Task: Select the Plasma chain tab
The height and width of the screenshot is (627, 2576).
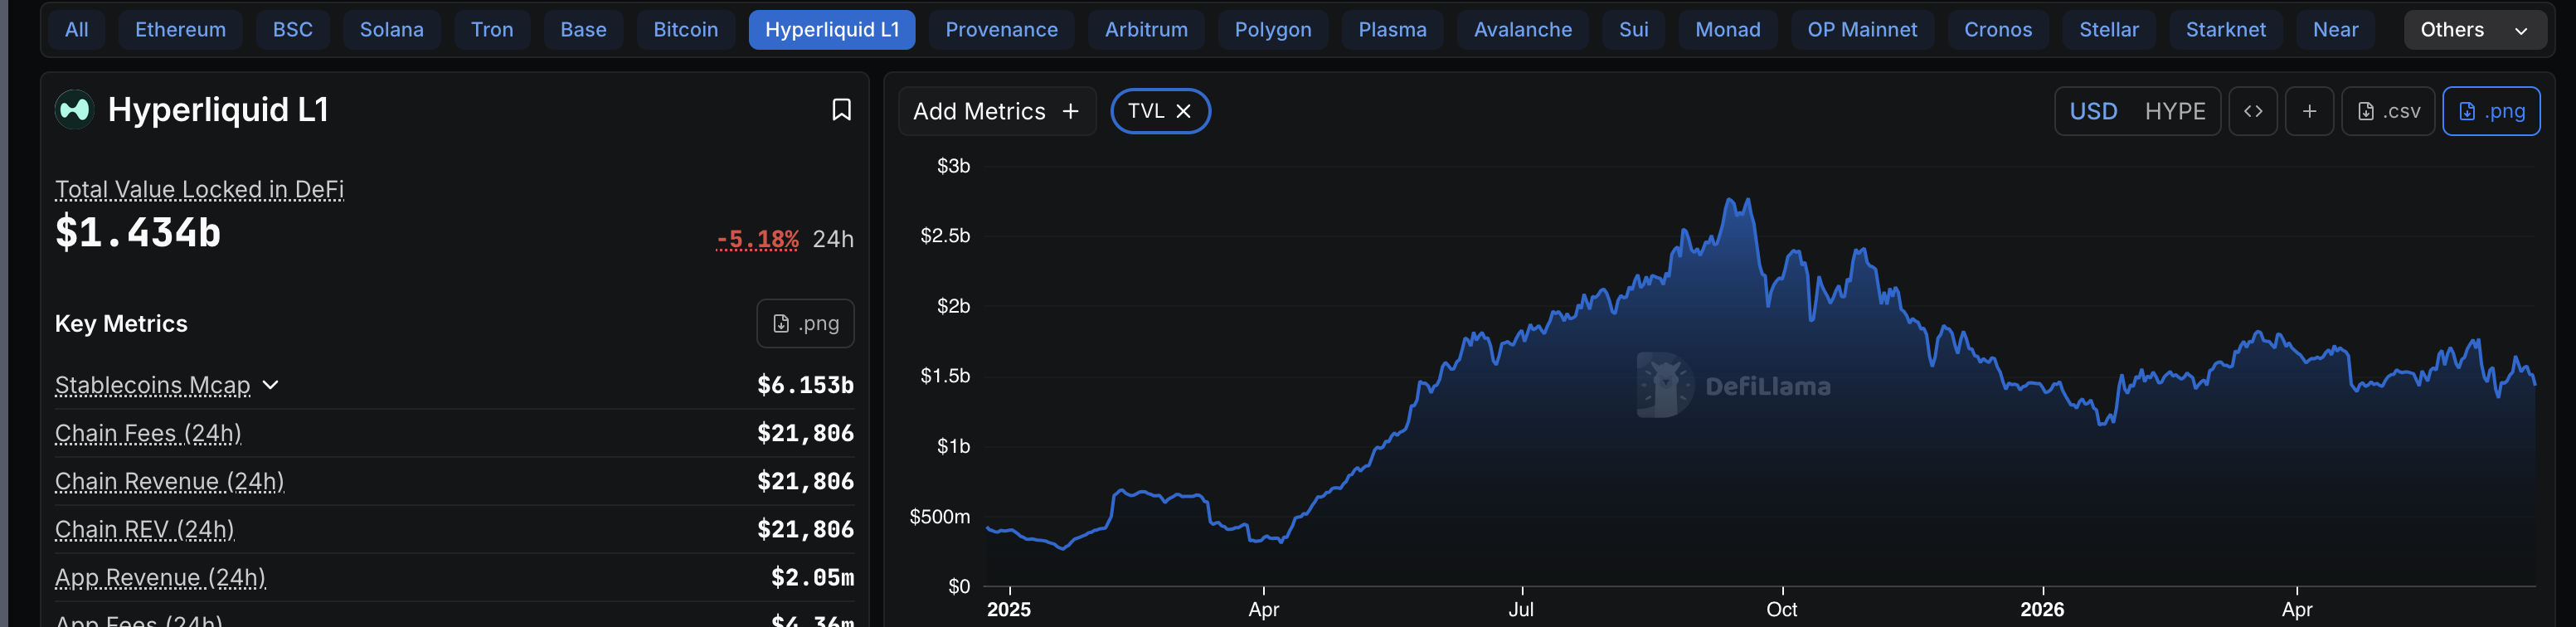Action: click(x=1392, y=30)
